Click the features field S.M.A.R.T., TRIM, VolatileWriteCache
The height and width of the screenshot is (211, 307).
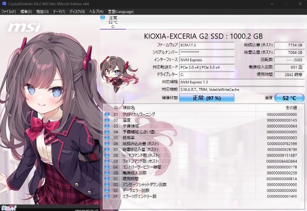tap(242, 90)
